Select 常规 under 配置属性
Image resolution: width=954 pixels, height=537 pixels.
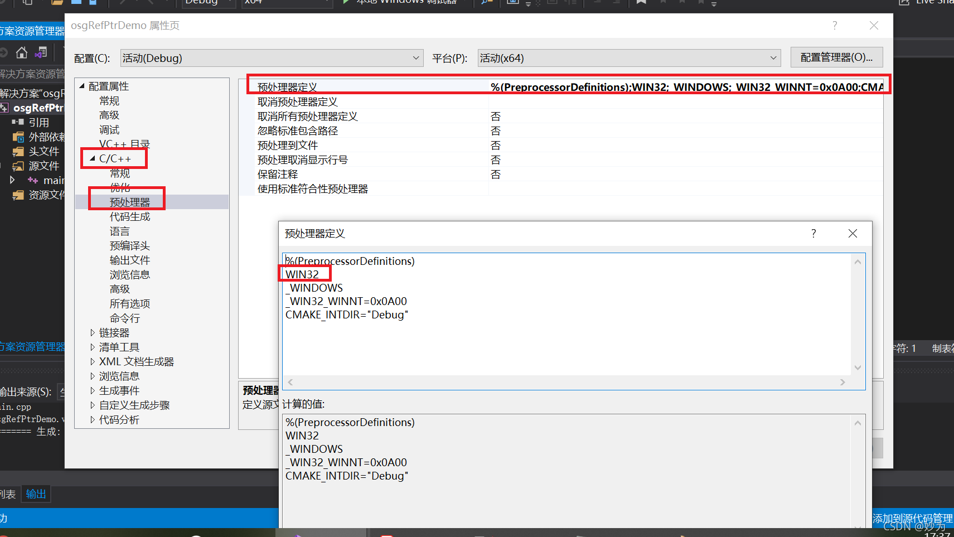click(x=109, y=100)
